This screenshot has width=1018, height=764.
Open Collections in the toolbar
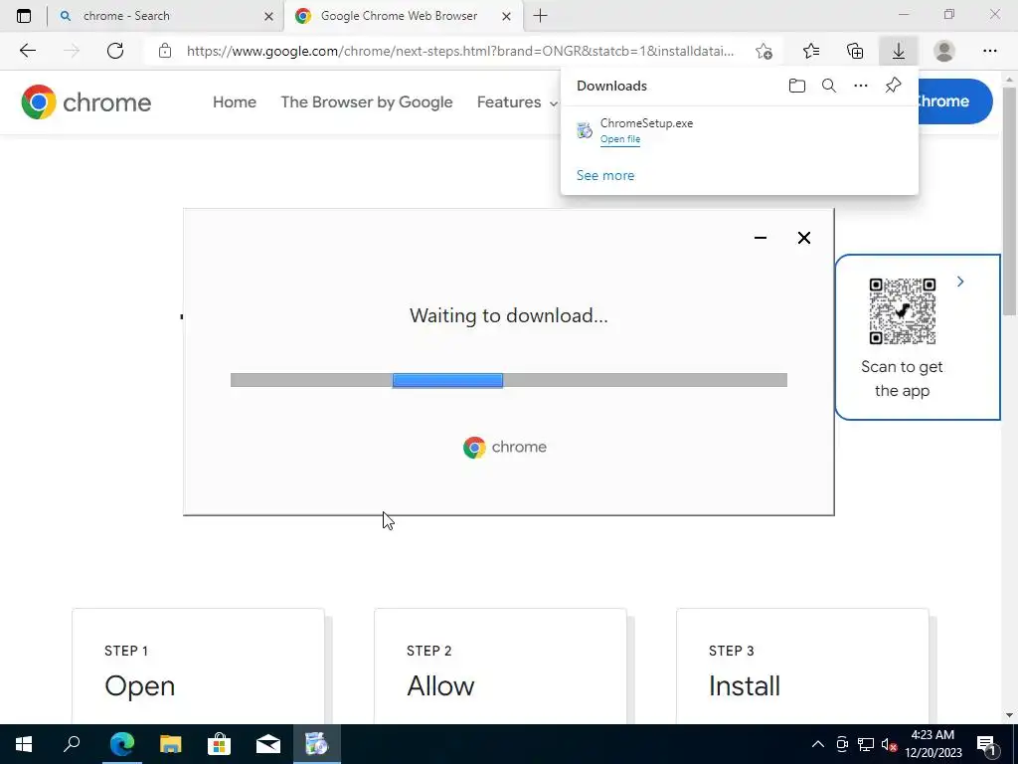click(855, 51)
